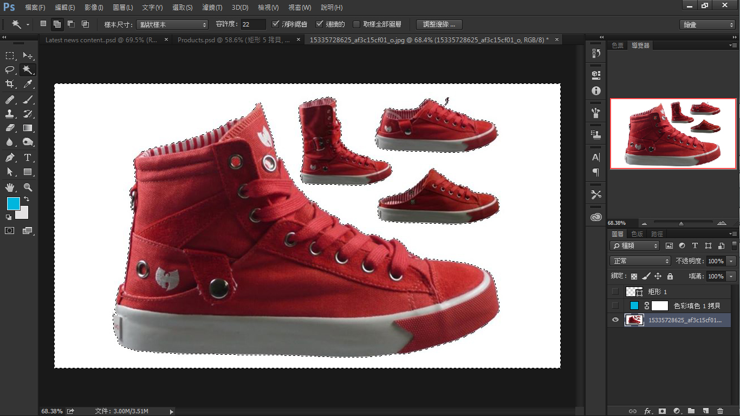Select the Eyedropper tool
The height and width of the screenshot is (416, 740).
[28, 84]
